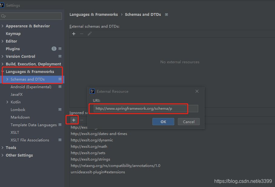
Task: Select http://exslt.org/sets in ignored list
Action: (x=88, y=153)
